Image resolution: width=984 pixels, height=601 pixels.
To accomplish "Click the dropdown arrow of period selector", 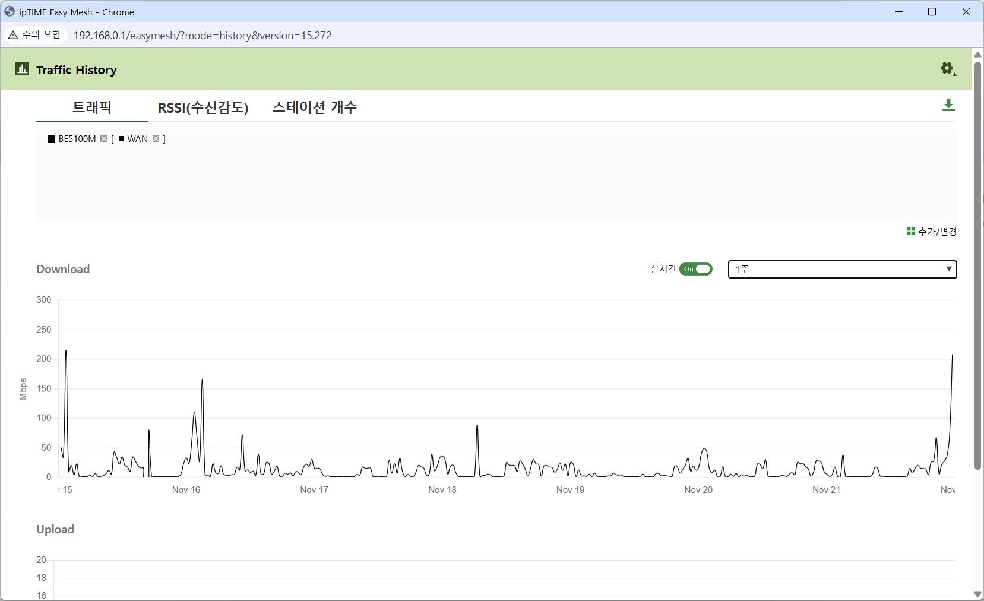I will (x=949, y=269).
